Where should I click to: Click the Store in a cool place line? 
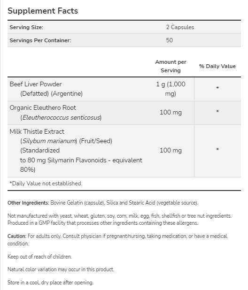pos(50,282)
